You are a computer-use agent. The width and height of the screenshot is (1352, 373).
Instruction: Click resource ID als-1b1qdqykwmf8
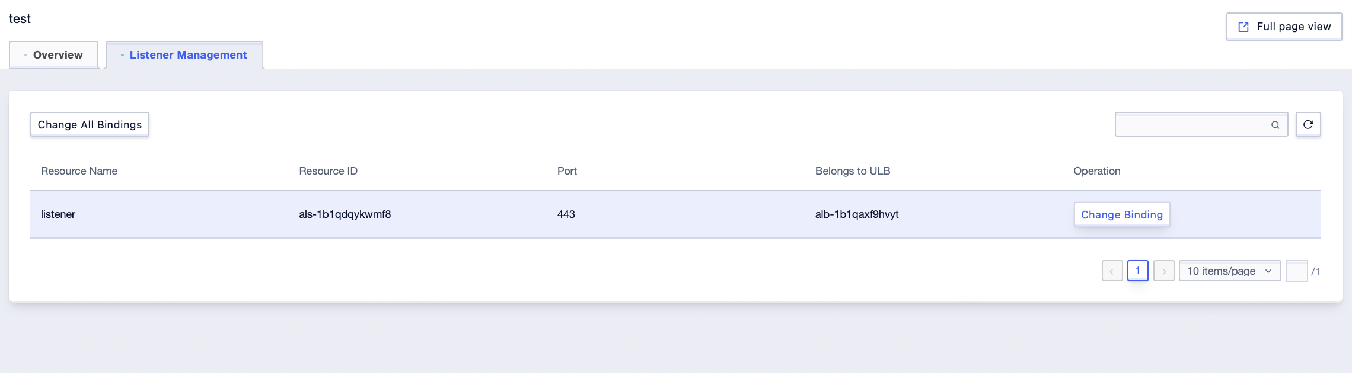(345, 214)
